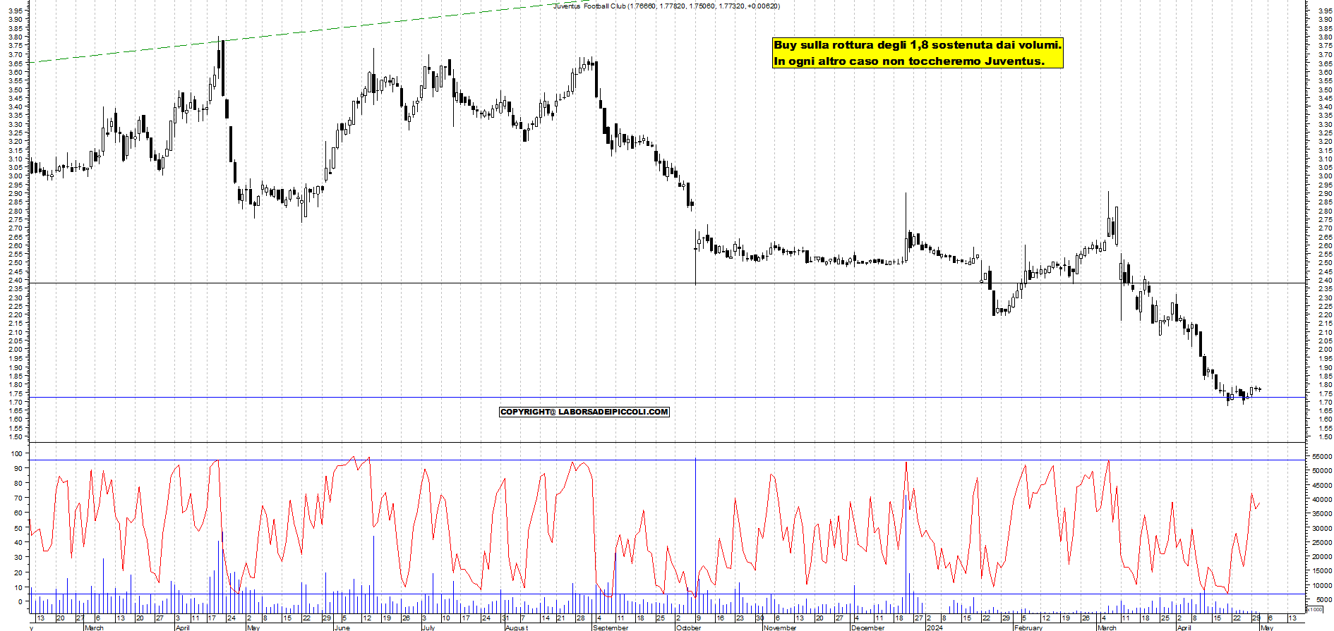This screenshot has width=1334, height=631.
Task: Click the '1.80' label on the right price axis
Action: 1325,385
